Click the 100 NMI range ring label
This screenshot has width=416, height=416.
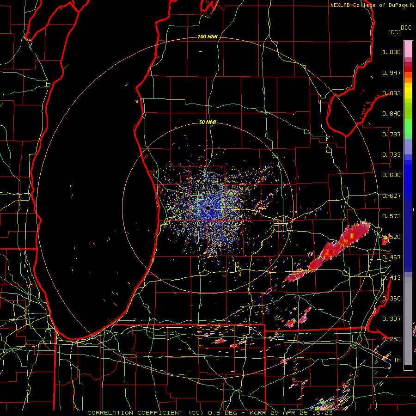point(208,37)
